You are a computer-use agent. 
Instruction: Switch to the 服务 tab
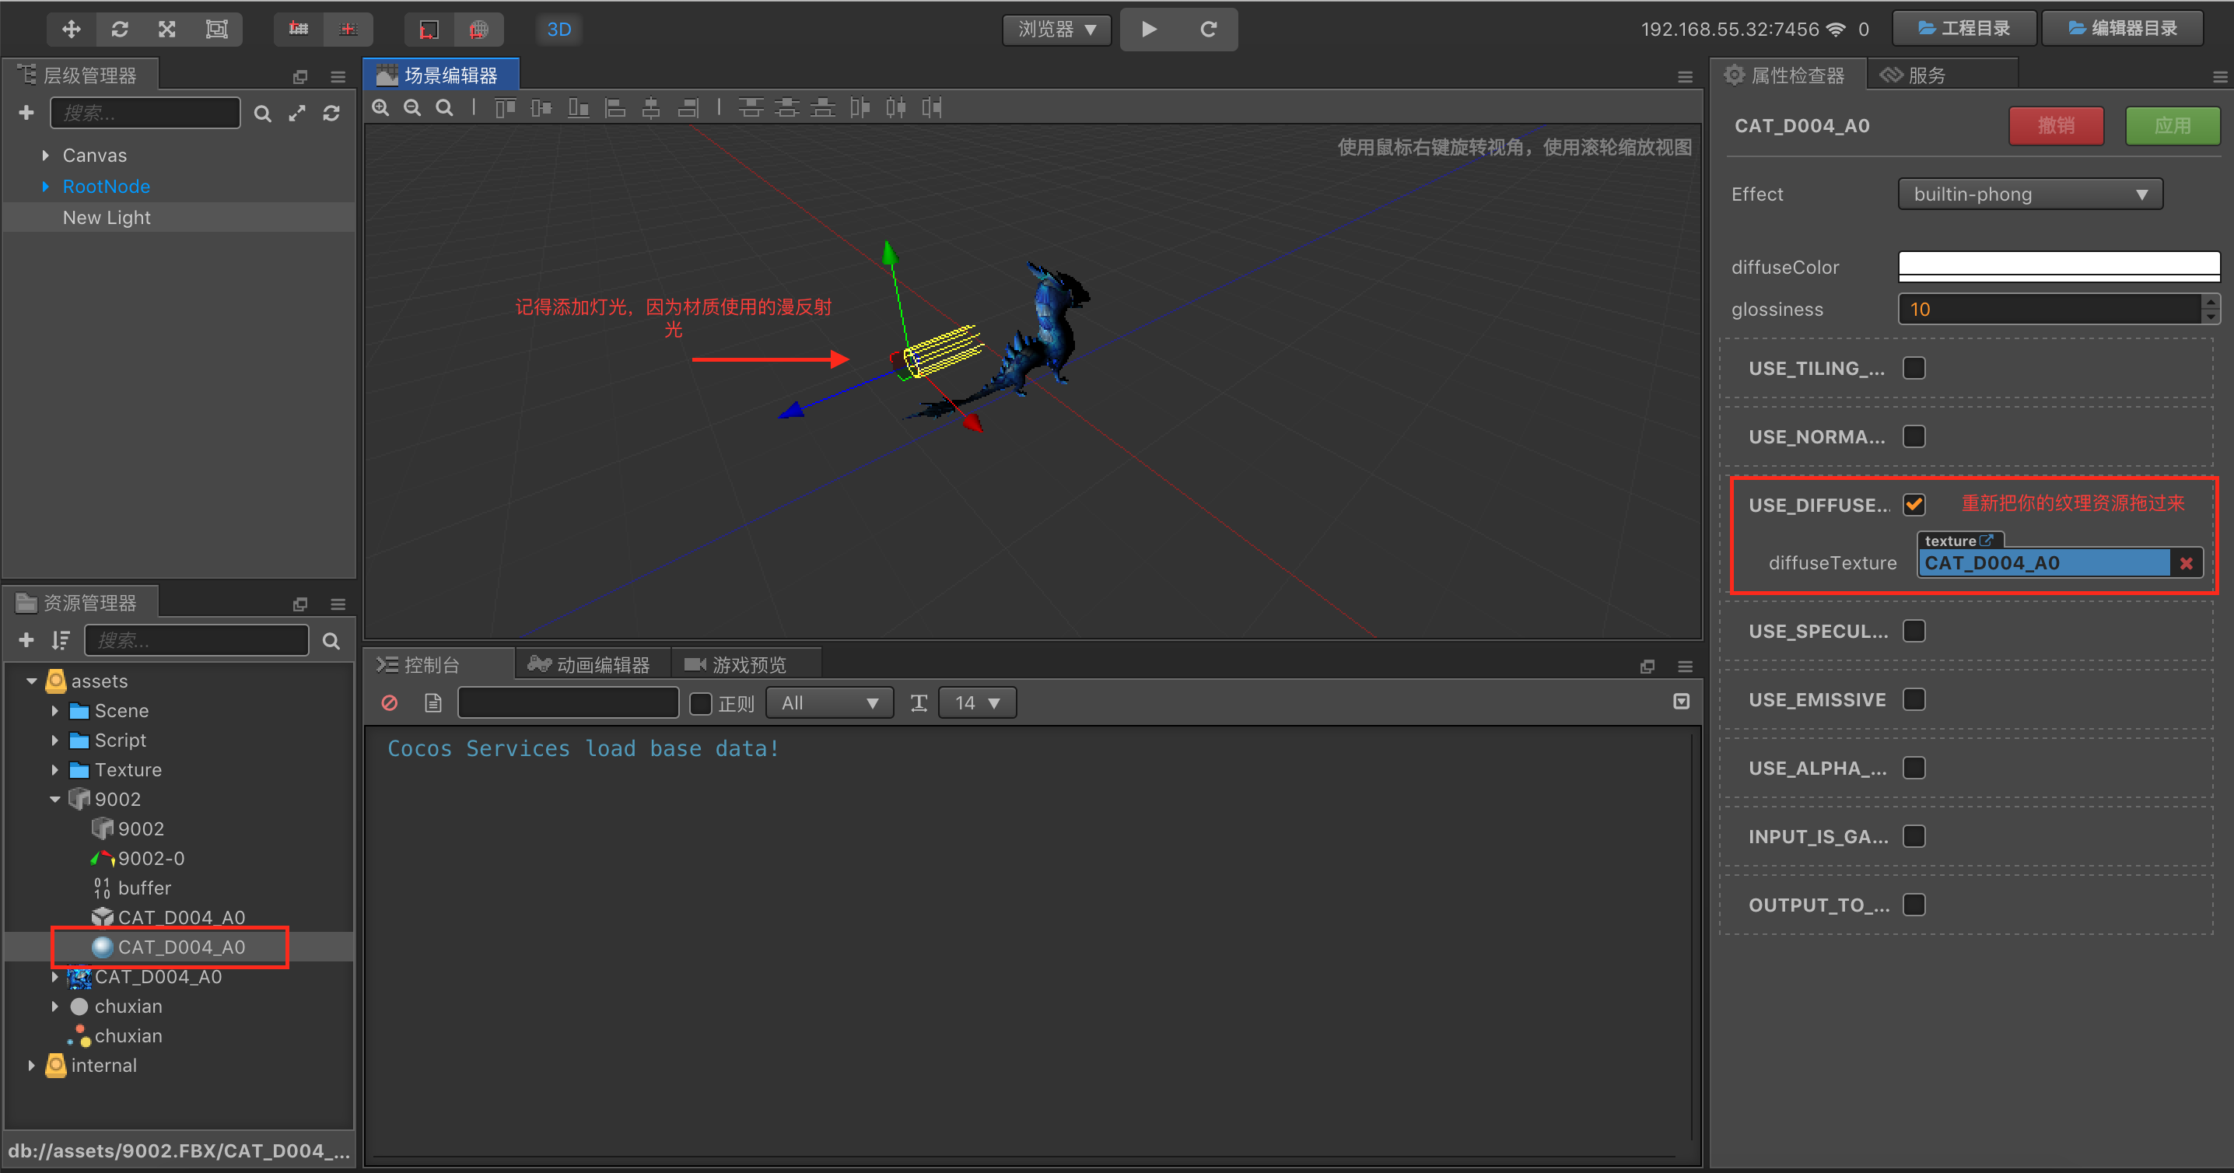point(1914,75)
